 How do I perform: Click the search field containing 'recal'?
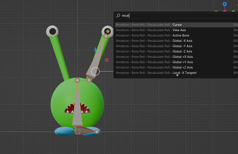(176, 16)
